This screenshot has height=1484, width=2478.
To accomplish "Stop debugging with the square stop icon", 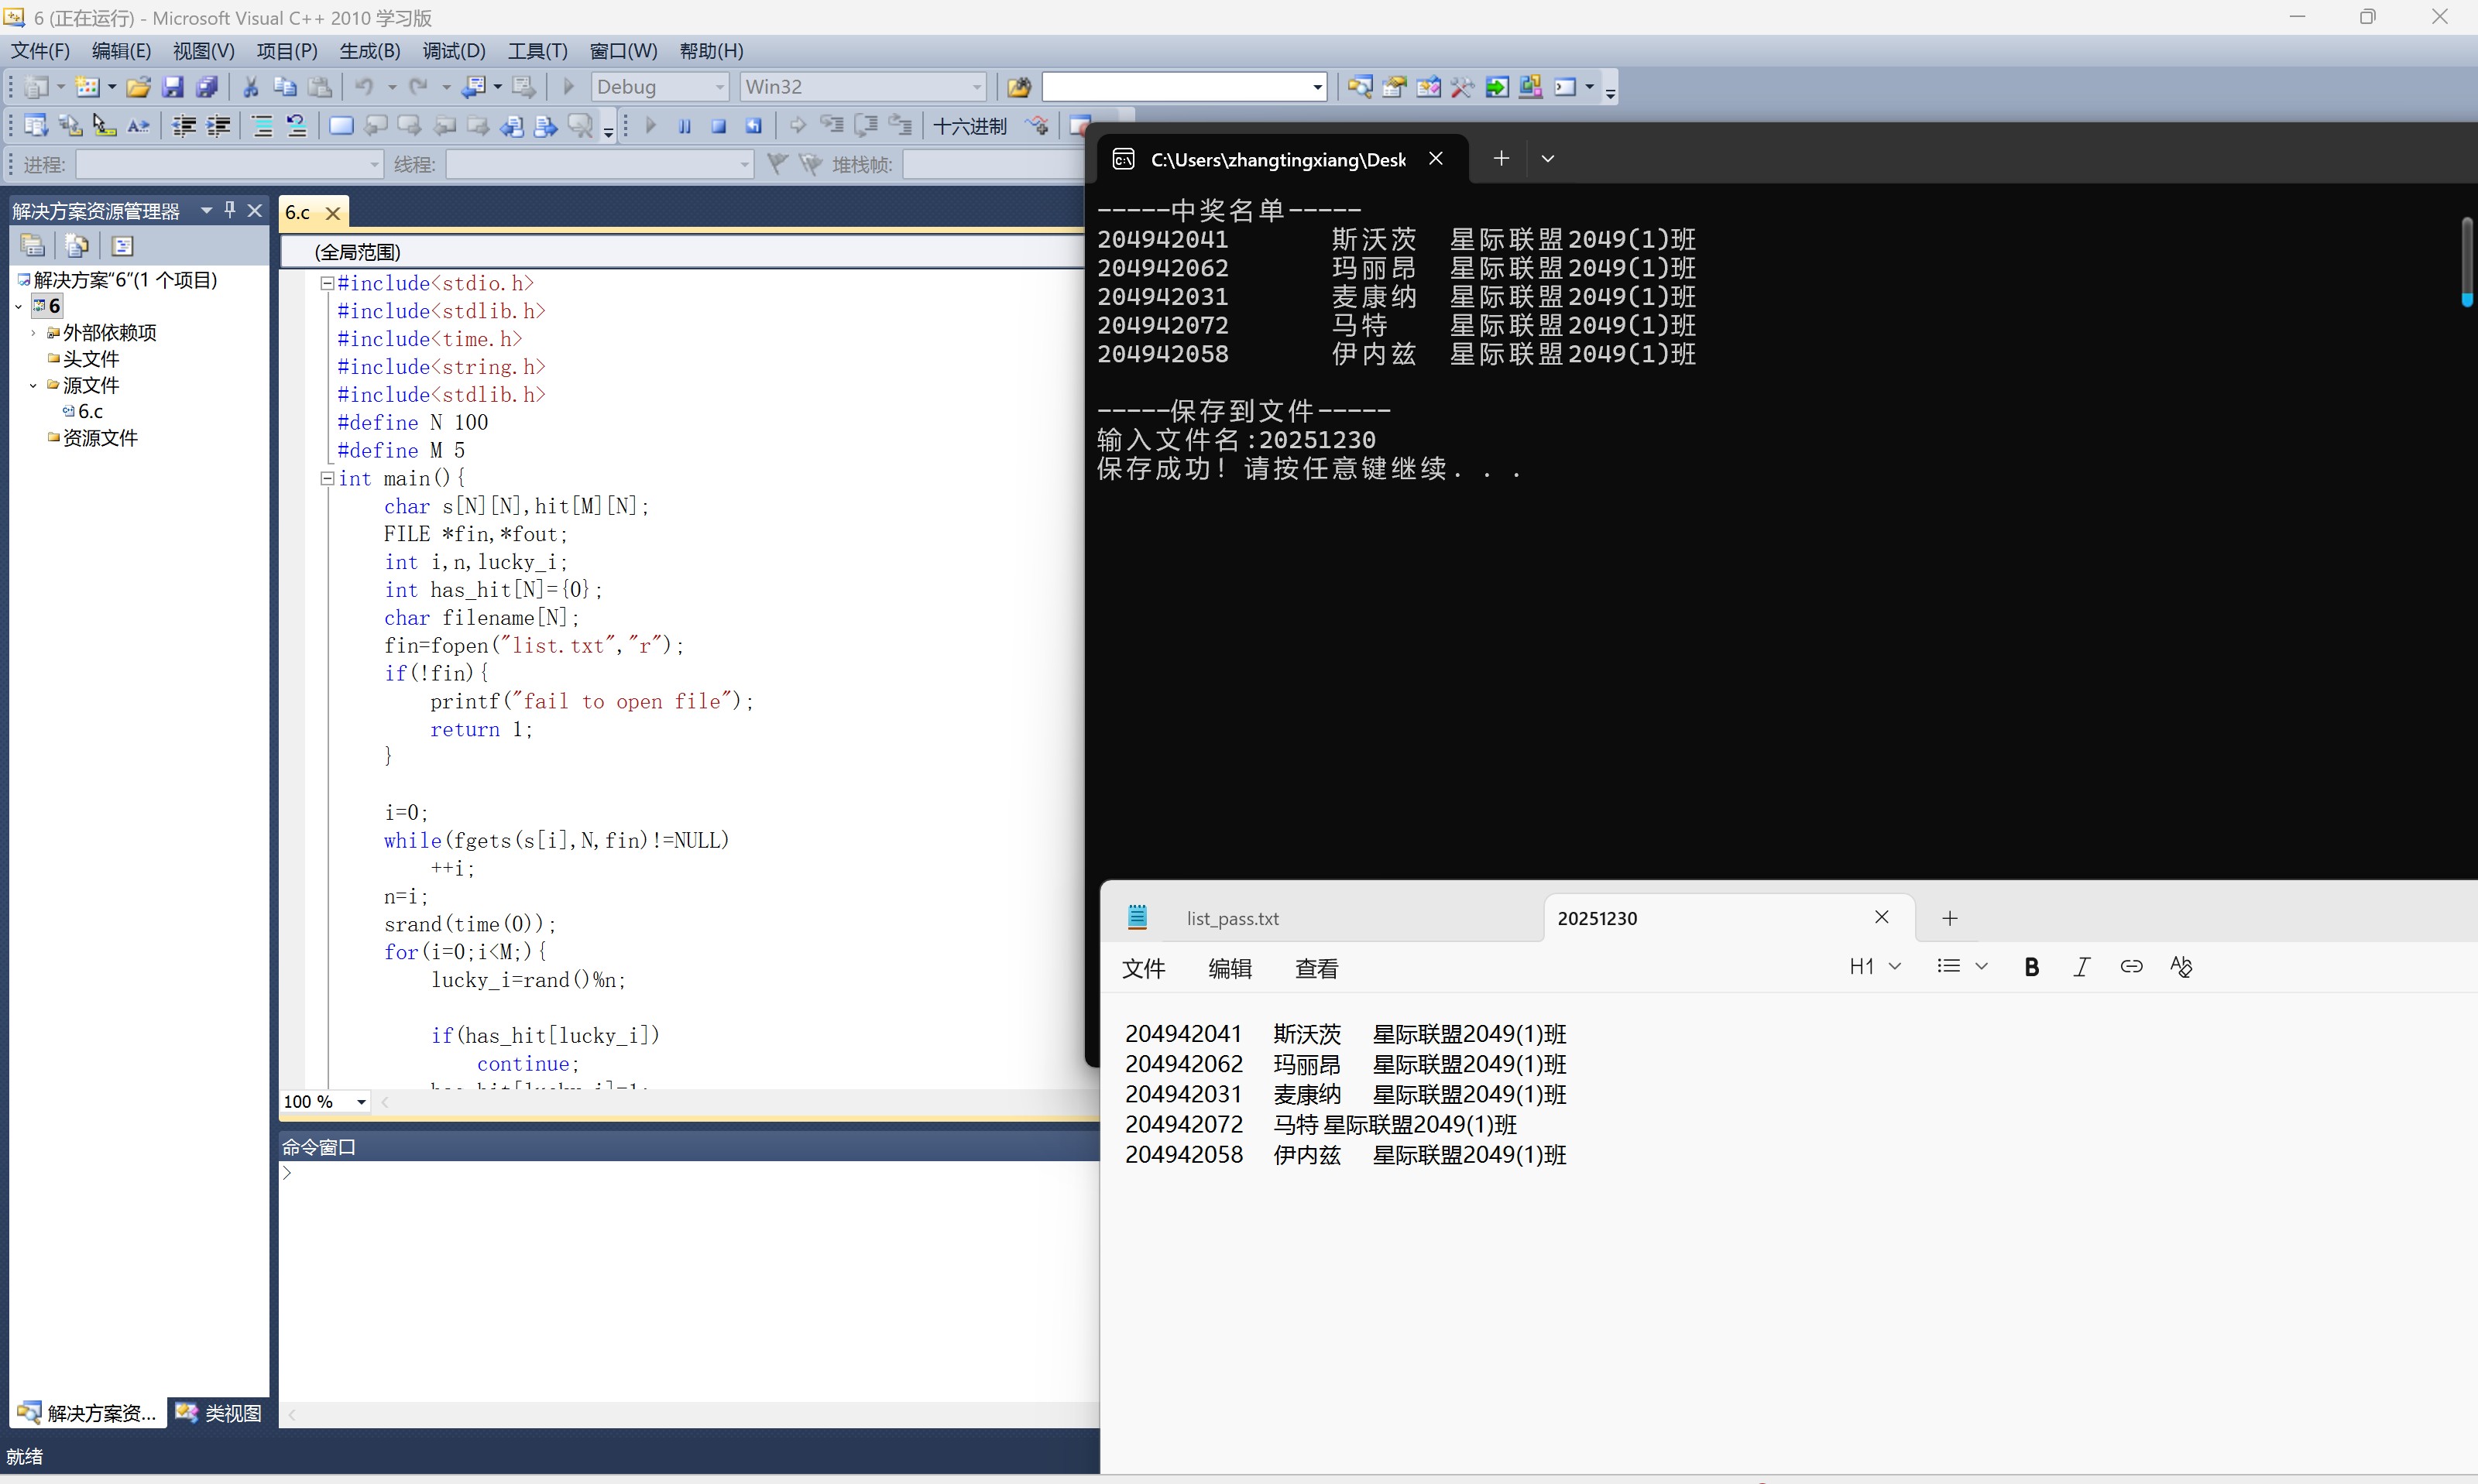I will 718,126.
